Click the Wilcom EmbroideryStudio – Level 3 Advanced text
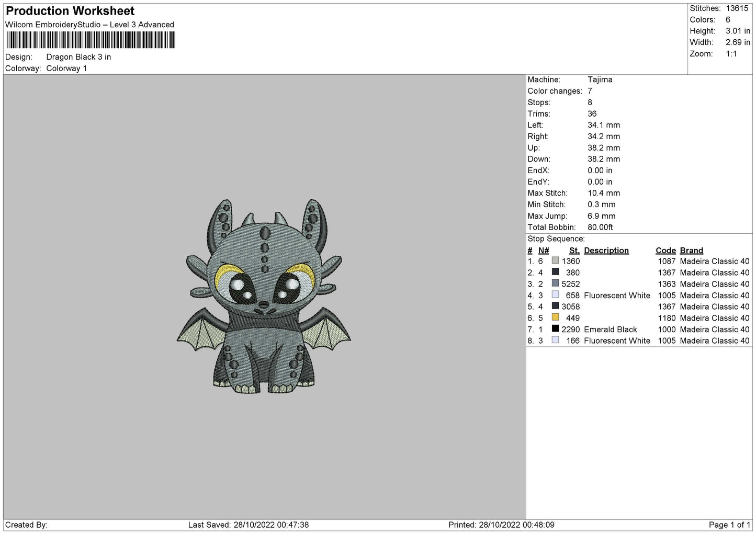756x534 pixels. (x=89, y=25)
